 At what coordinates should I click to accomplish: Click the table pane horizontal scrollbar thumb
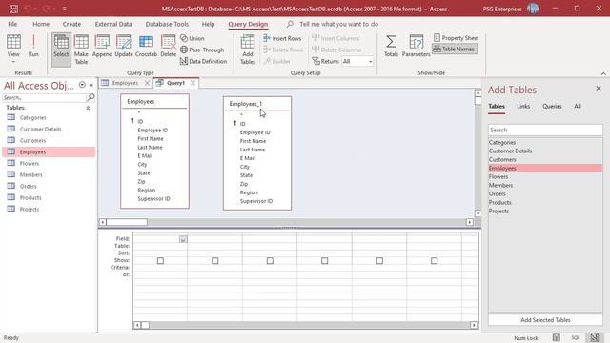pyautogui.click(x=127, y=222)
